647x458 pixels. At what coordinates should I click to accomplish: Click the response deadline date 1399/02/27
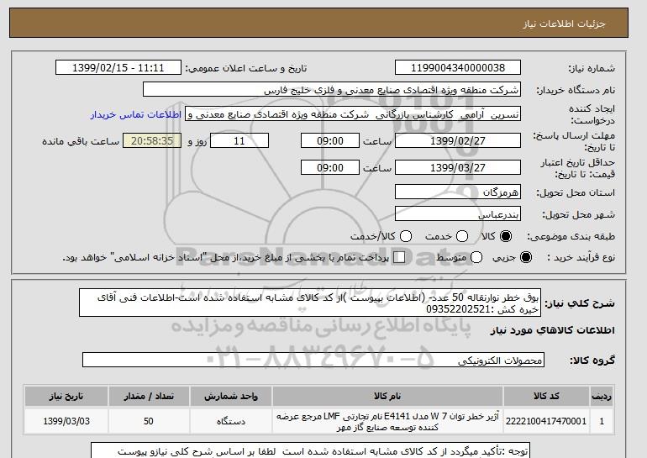[x=458, y=140]
